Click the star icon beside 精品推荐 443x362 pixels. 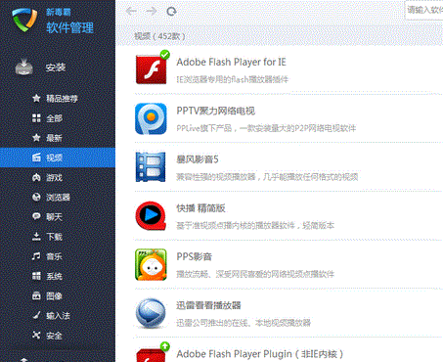point(36,98)
